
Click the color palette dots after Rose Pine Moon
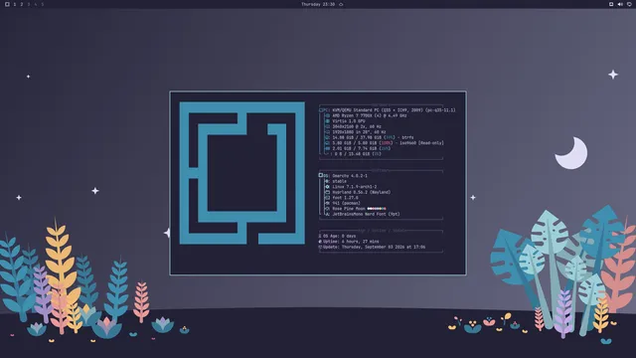pos(377,209)
